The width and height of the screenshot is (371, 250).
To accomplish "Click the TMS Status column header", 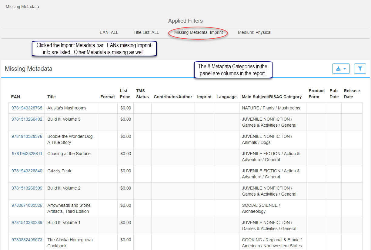I will click(x=142, y=94).
